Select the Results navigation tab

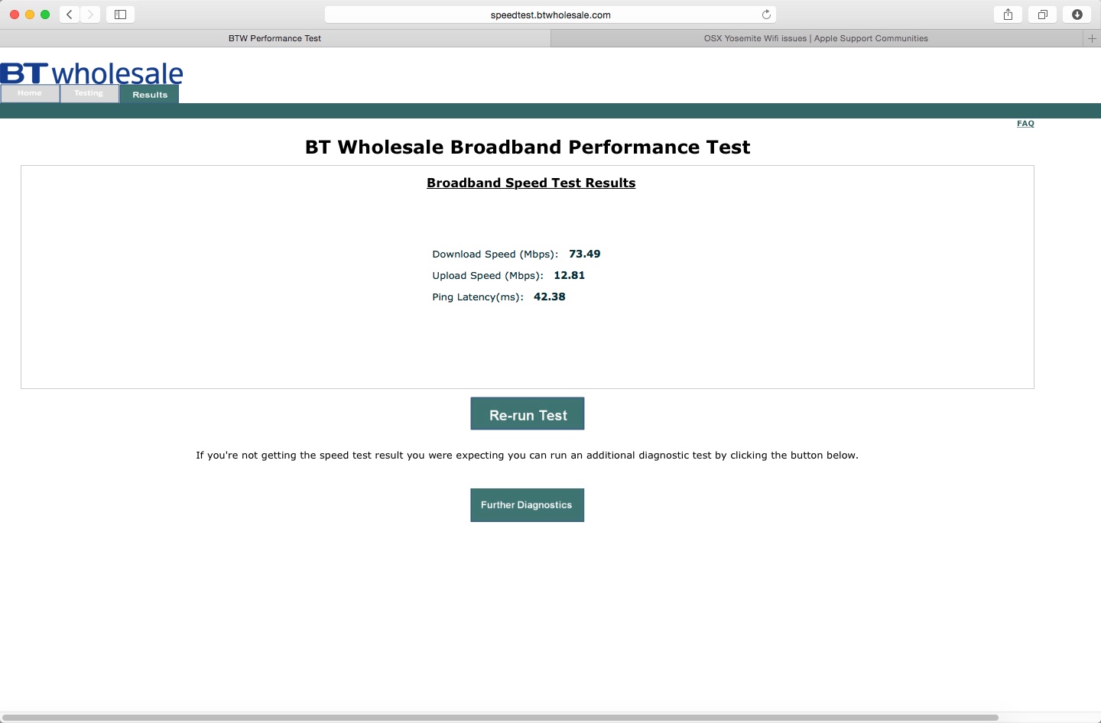tap(150, 94)
